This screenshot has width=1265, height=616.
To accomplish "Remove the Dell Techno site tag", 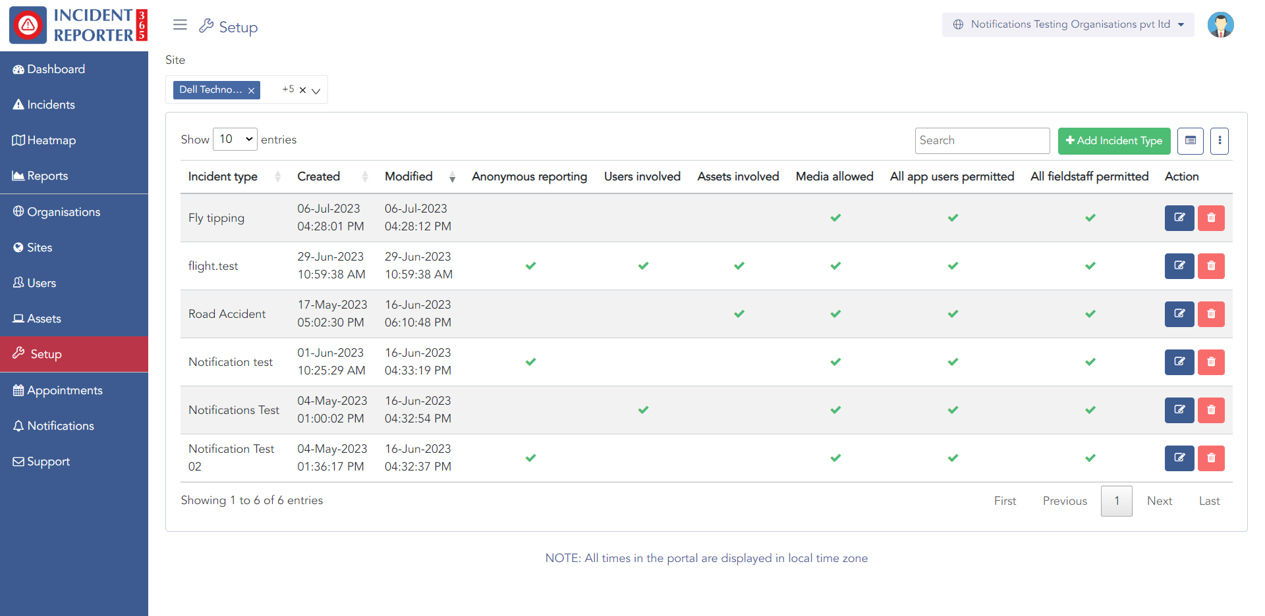I will click(x=251, y=91).
